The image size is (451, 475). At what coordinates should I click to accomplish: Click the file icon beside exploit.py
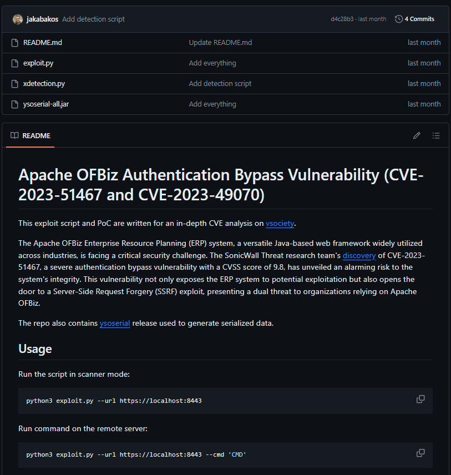click(x=15, y=63)
